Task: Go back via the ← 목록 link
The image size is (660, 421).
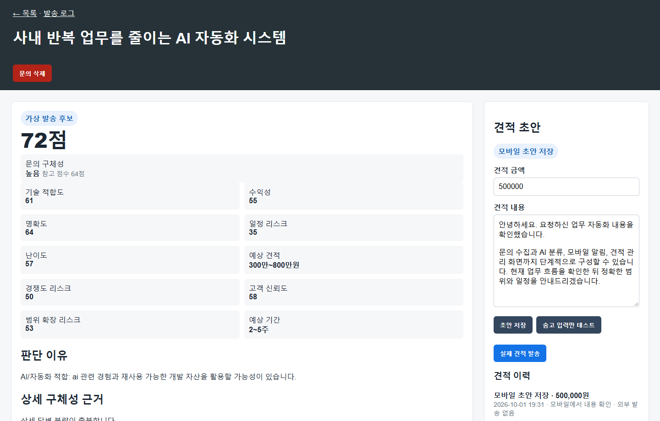Action: (25, 13)
